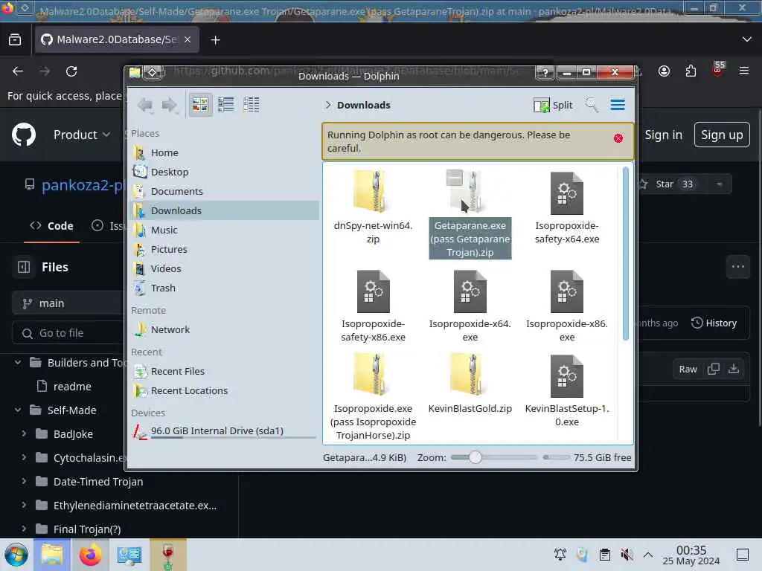Select Isopropoxide-x86.exe file

(x=567, y=306)
